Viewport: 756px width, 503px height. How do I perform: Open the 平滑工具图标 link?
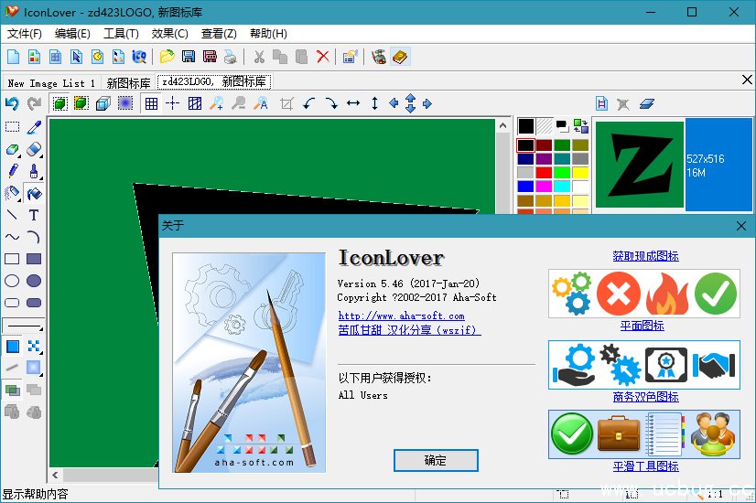pyautogui.click(x=645, y=466)
